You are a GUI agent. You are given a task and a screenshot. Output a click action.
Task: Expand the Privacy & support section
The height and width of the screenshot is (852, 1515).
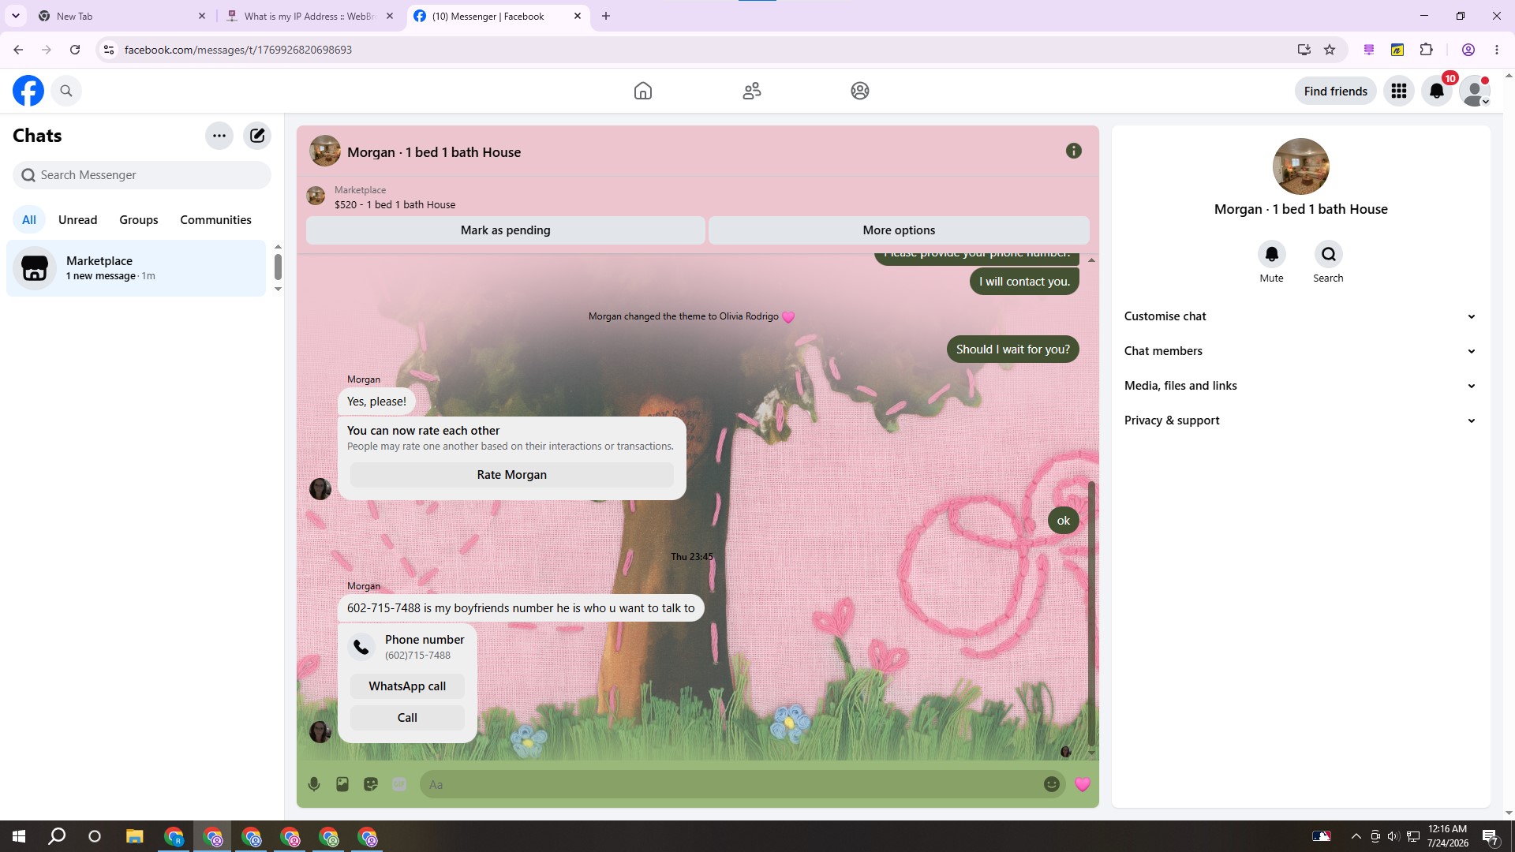[x=1301, y=420]
